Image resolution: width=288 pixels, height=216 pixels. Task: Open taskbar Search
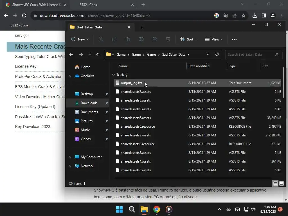[x=132, y=209]
